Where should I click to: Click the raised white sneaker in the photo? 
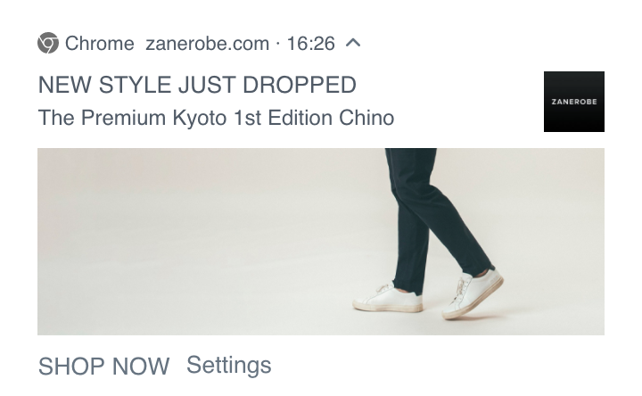click(473, 294)
